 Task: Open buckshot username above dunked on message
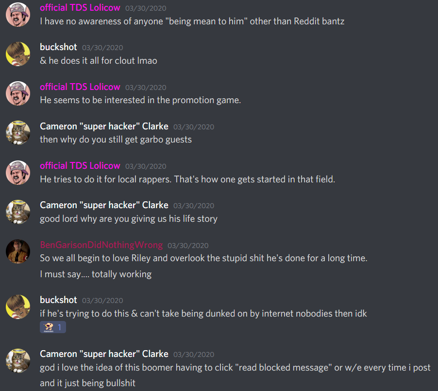coord(58,300)
